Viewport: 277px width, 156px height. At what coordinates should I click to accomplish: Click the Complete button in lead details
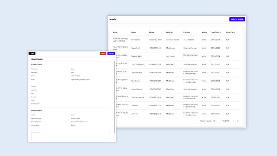coord(111,53)
